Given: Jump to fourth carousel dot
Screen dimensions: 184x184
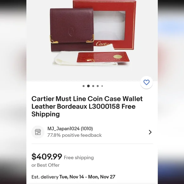Looking at the screenshot, I should [x=98, y=86].
